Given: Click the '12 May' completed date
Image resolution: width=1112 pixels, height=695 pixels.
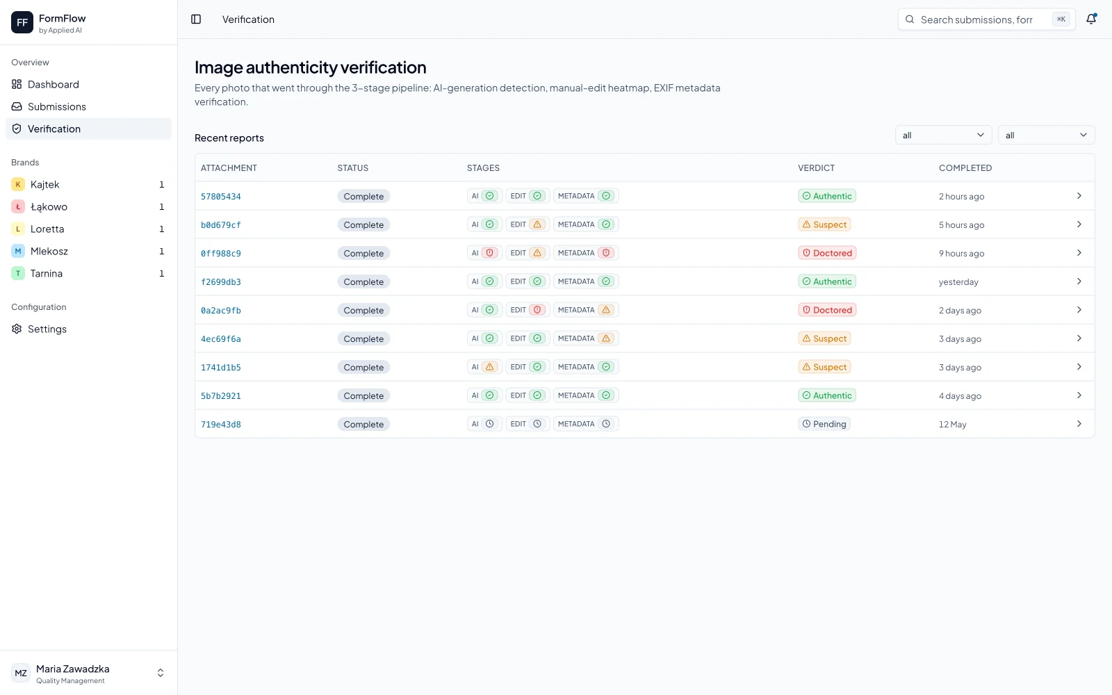Looking at the screenshot, I should click(x=952, y=425).
